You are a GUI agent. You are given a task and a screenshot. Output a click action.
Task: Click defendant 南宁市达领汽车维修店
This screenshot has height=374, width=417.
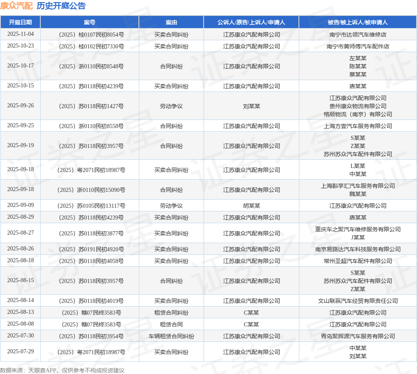pyautogui.click(x=358, y=35)
